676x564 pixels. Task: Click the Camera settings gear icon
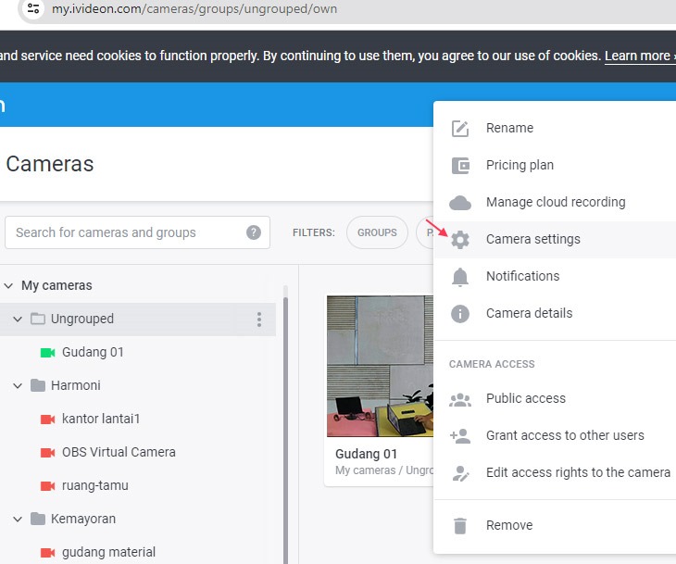pos(460,240)
